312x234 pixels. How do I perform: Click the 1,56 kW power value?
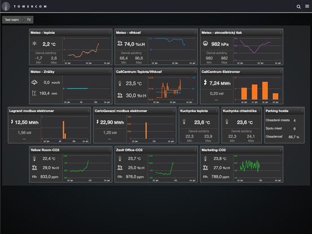click(25, 132)
